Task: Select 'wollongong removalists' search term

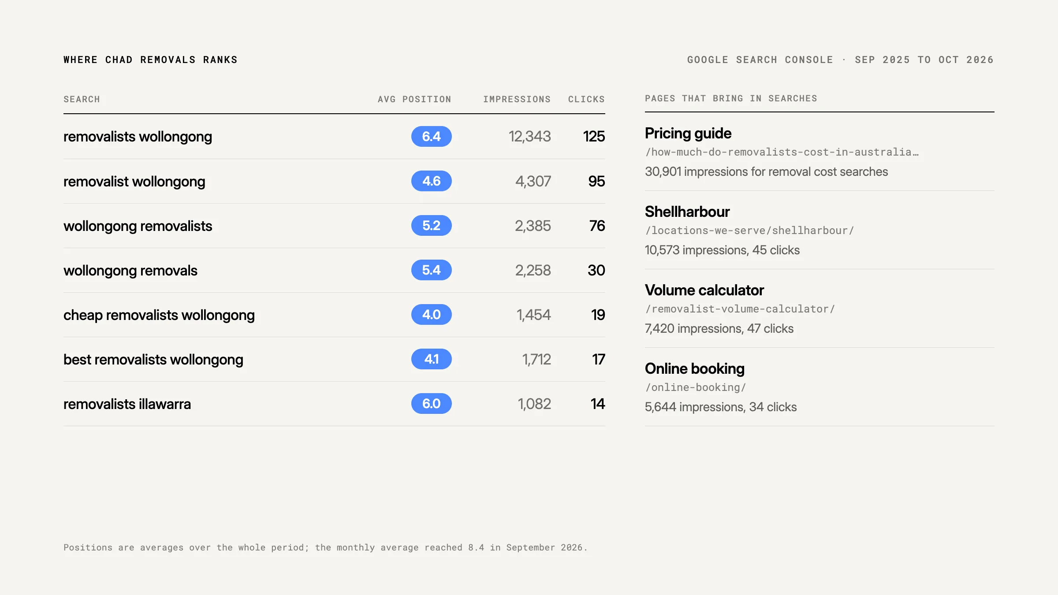Action: coord(138,226)
